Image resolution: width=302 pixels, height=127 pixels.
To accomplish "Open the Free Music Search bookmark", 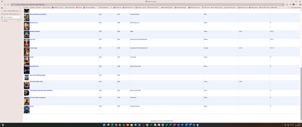I will [x=265, y=8].
